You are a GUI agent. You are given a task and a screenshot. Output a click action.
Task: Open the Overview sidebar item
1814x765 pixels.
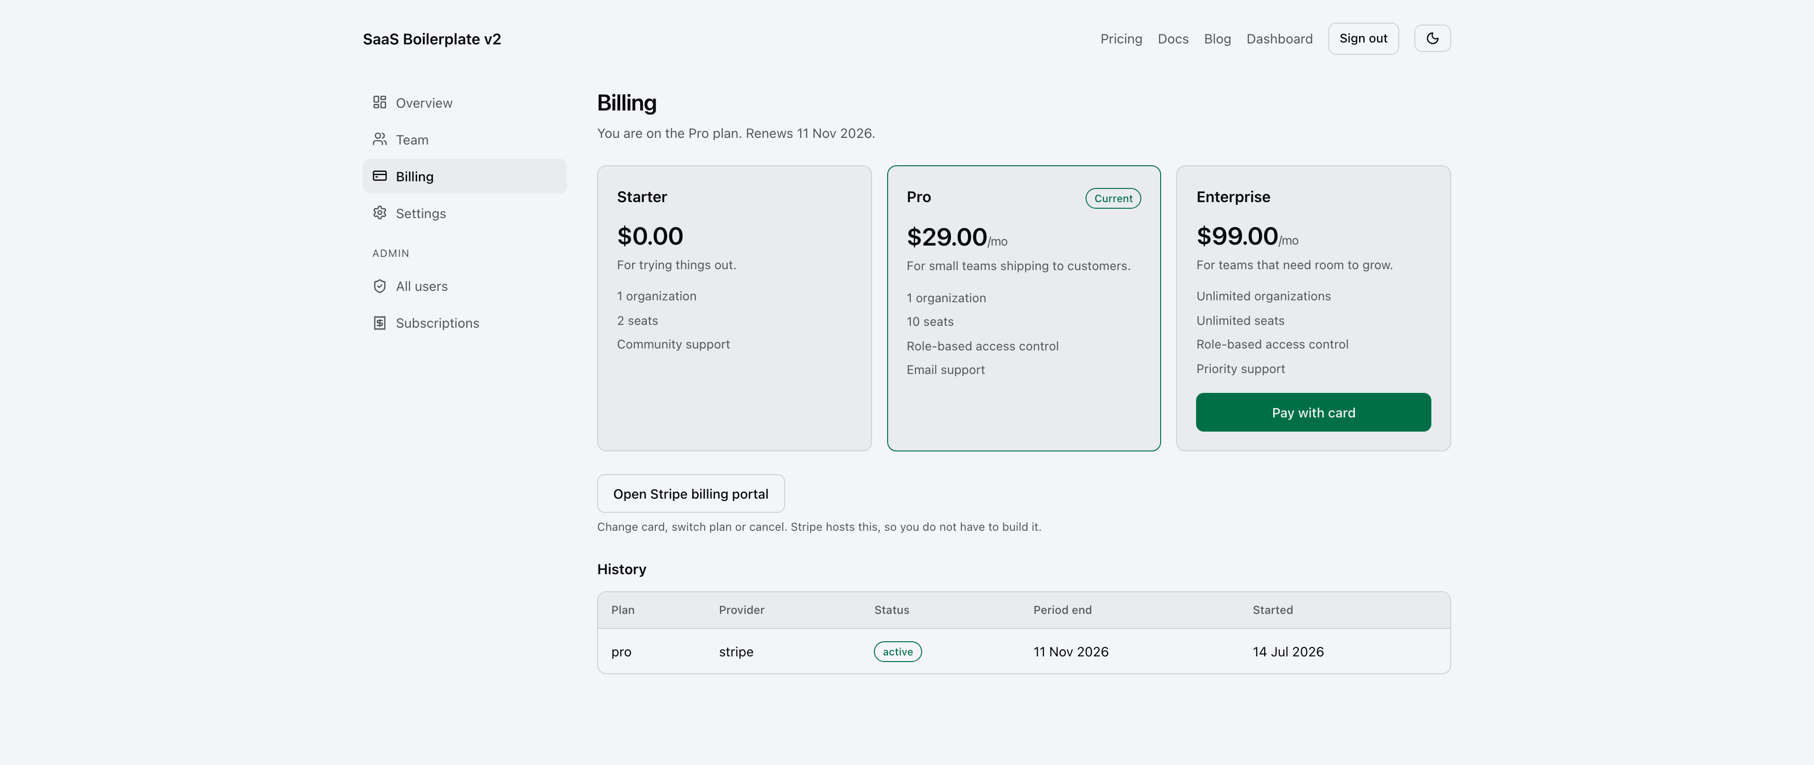(x=465, y=103)
